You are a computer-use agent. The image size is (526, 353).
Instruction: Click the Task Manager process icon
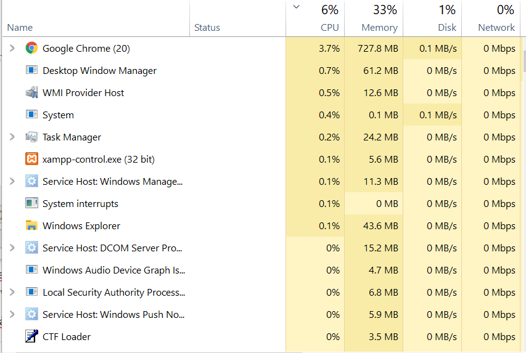coord(31,137)
